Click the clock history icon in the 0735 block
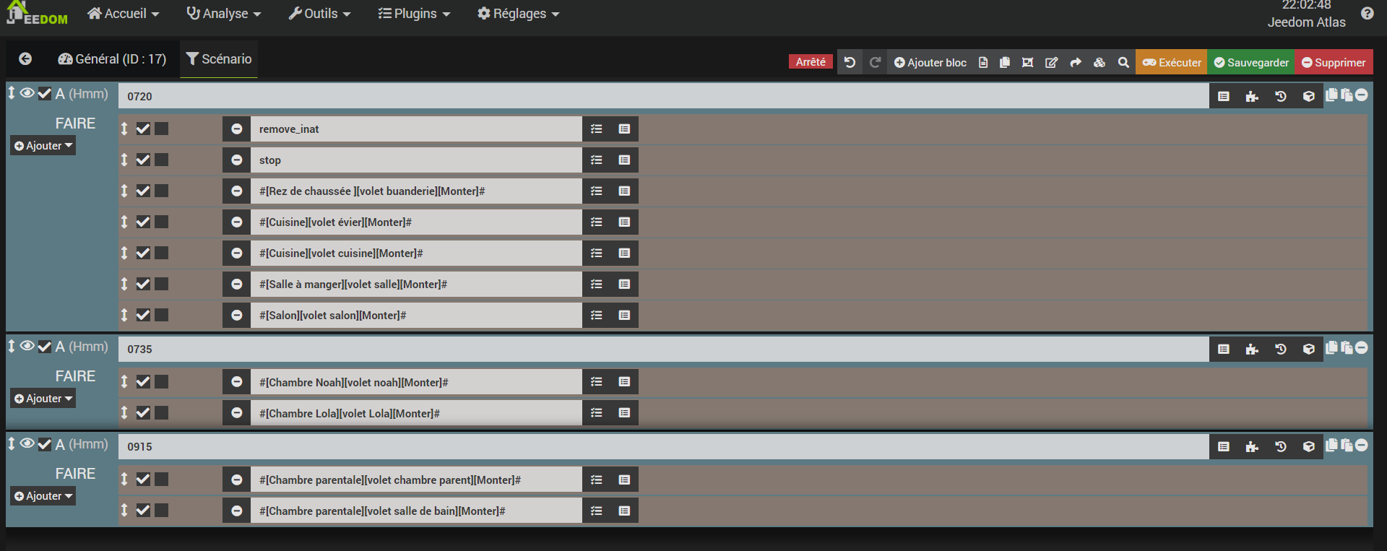 pos(1280,350)
